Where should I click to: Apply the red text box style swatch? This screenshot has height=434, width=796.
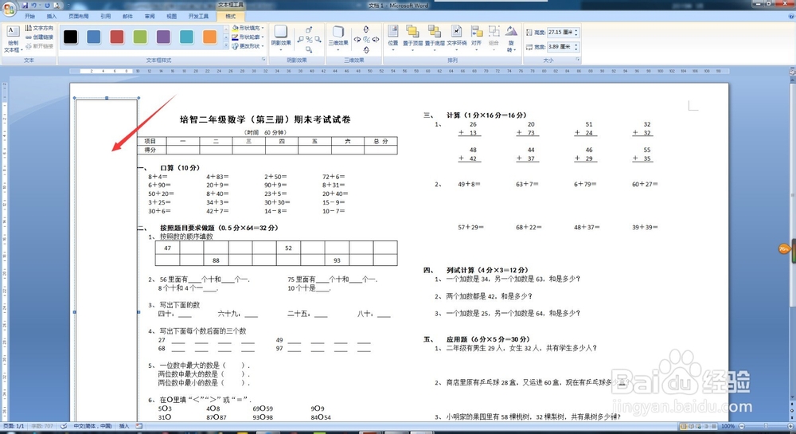click(117, 37)
